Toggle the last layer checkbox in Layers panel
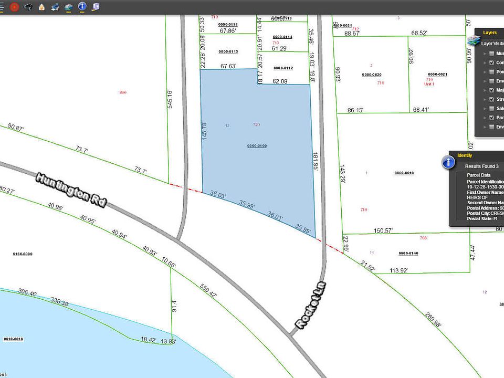This screenshot has height=378, width=504. pyautogui.click(x=492, y=127)
